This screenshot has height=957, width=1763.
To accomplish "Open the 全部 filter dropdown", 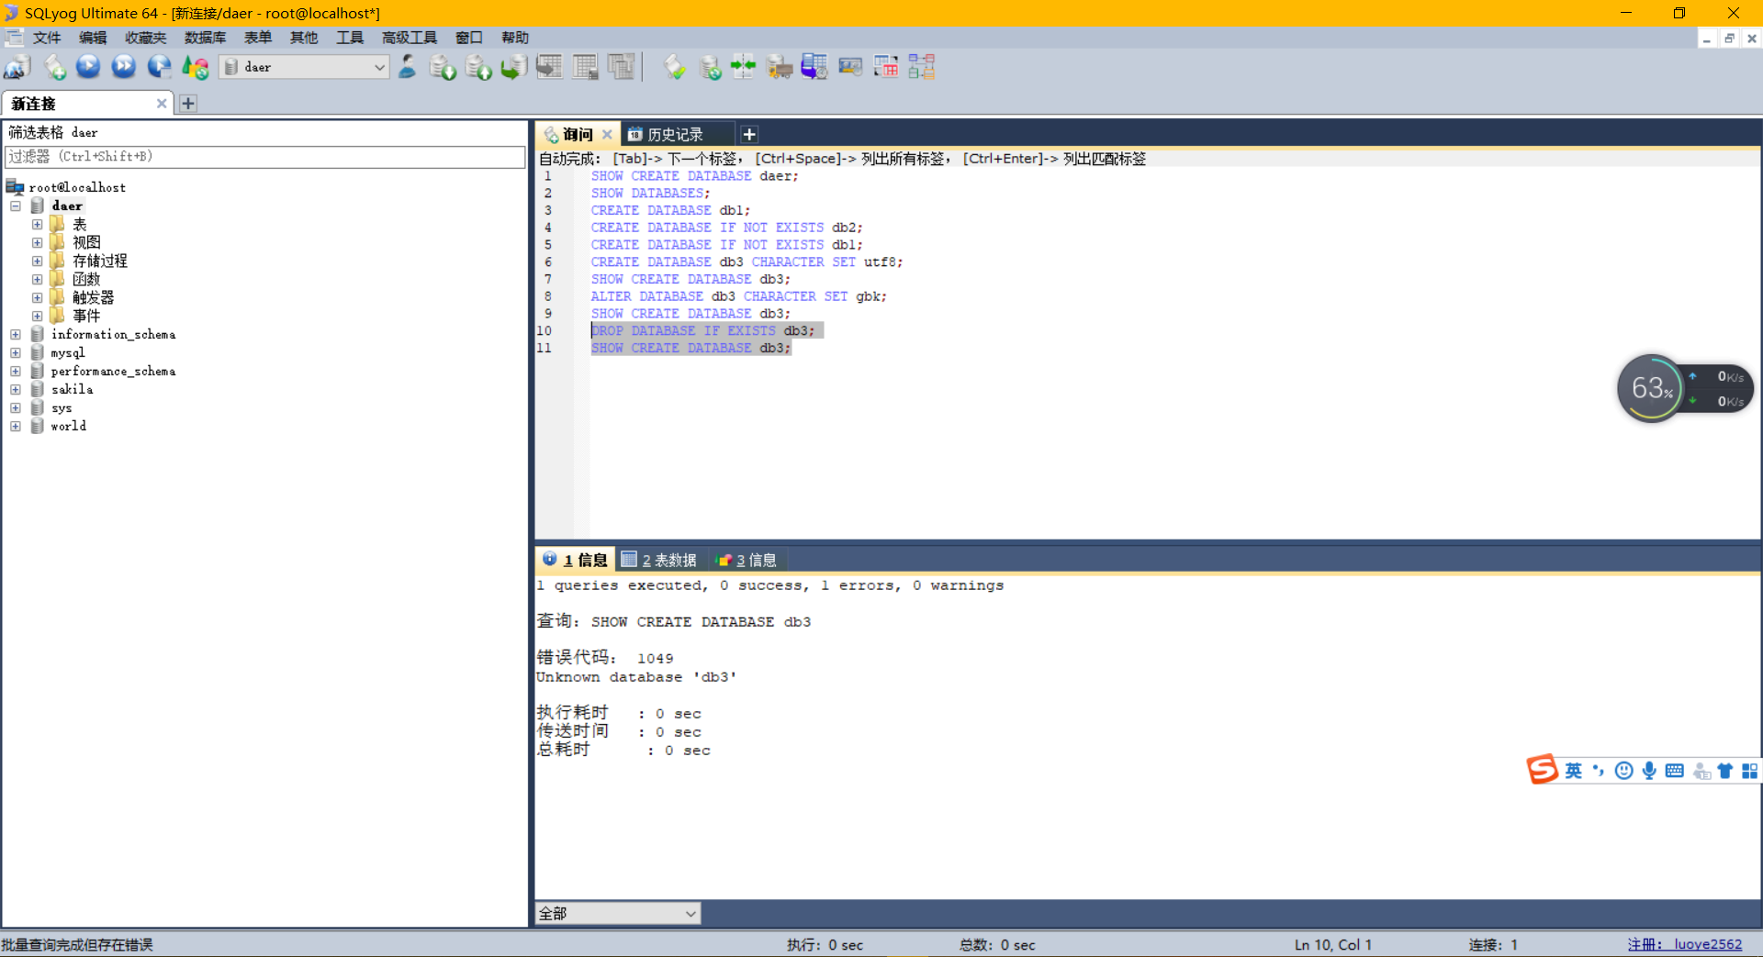I will [x=618, y=913].
